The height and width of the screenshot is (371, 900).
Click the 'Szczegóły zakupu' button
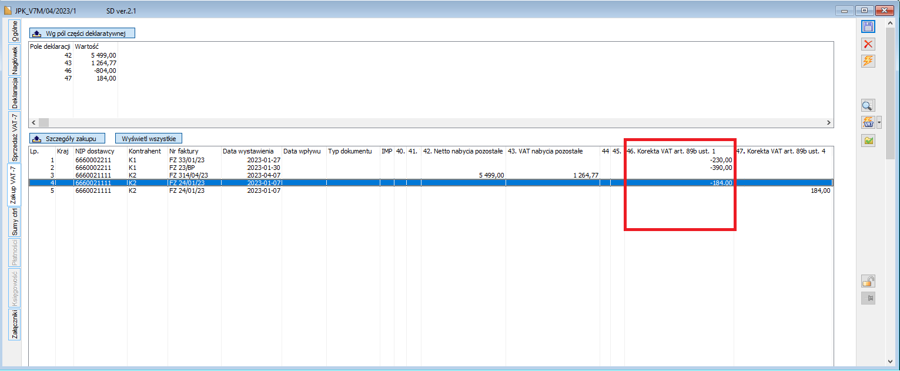pyautogui.click(x=68, y=139)
